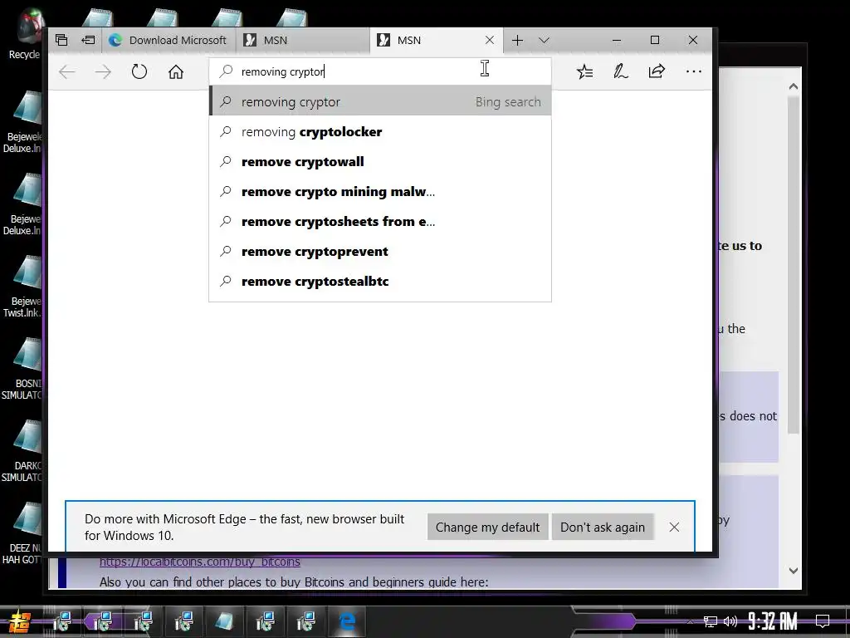Open the Recycle Bin desktop icon
850x638 pixels.
24,33
